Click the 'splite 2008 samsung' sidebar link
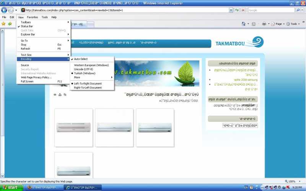 click(246, 80)
